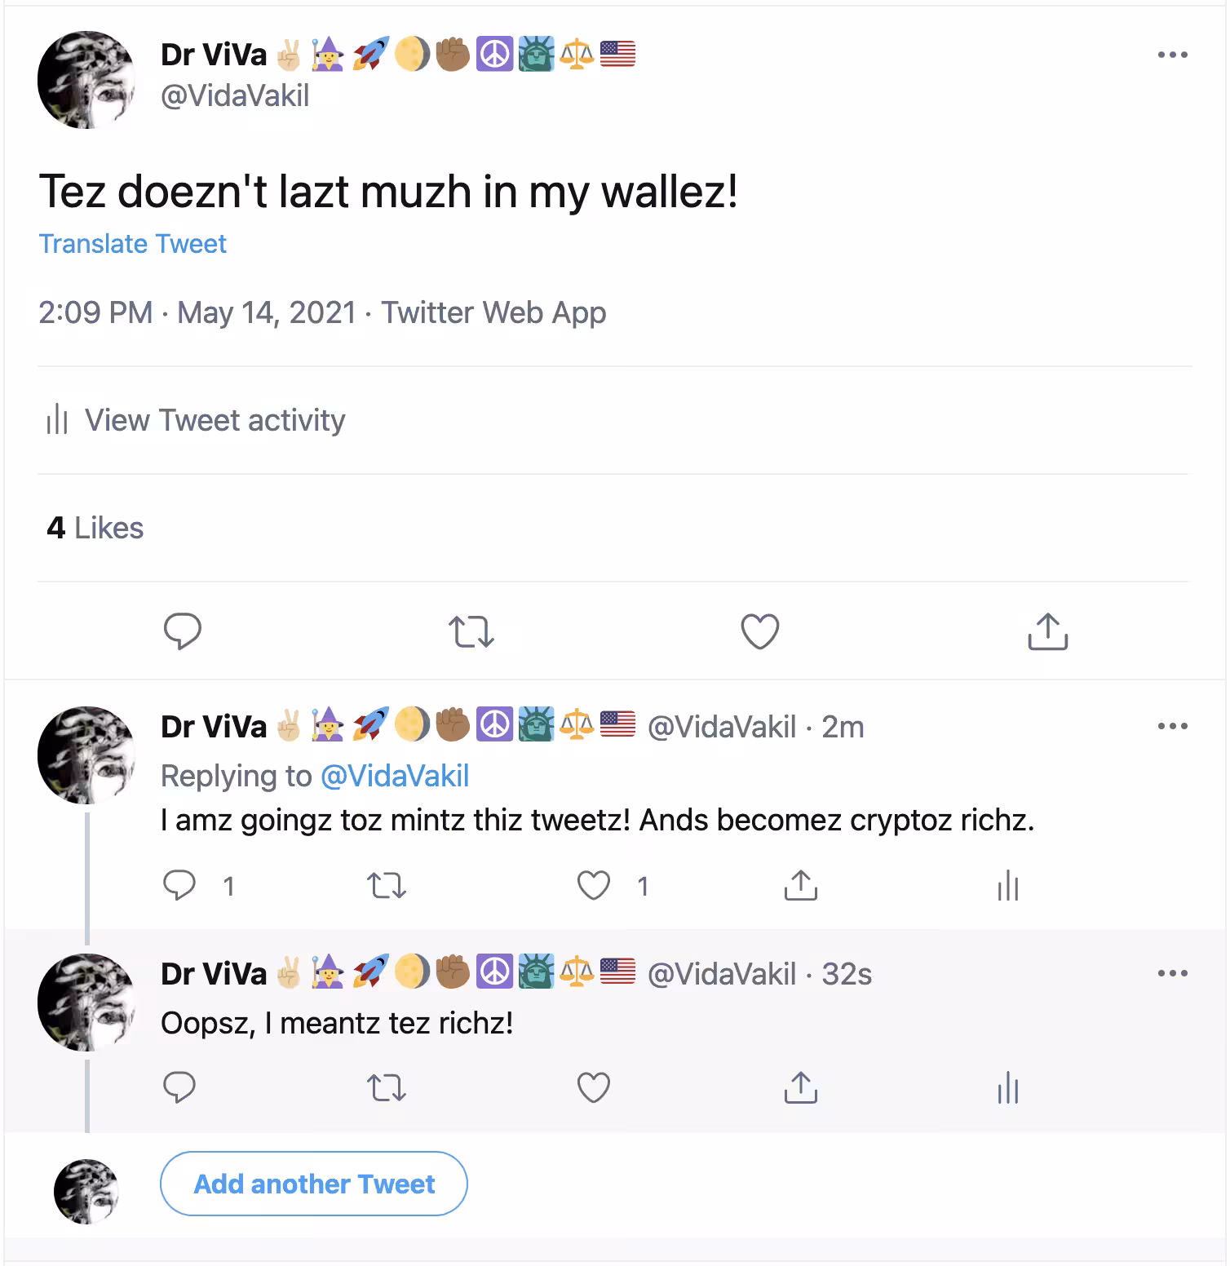Reply to the main 'Tez doezn't lazt' tweet
Viewport: 1230px width, 1266px height.
(182, 631)
